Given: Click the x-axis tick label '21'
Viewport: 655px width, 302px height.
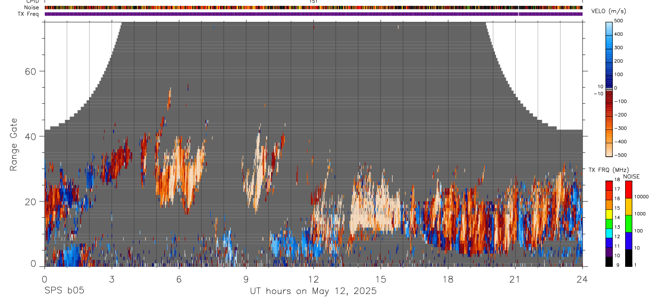Looking at the screenshot, I should [x=515, y=279].
